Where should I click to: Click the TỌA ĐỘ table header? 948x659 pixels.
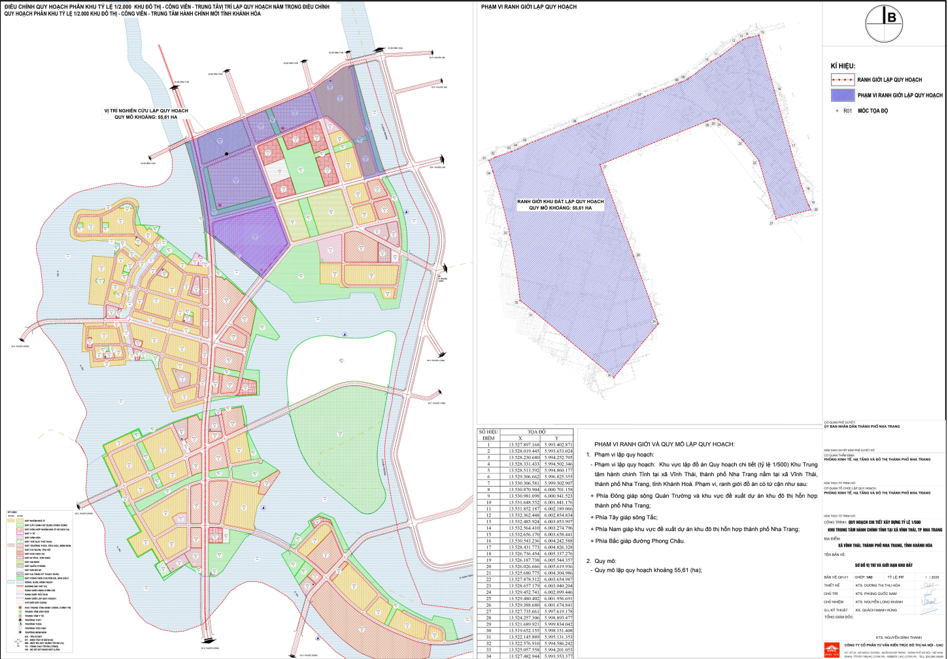[537, 432]
